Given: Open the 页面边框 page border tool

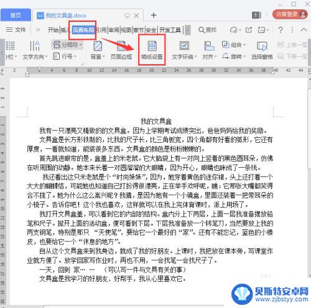Looking at the screenshot, I should tap(121, 50).
